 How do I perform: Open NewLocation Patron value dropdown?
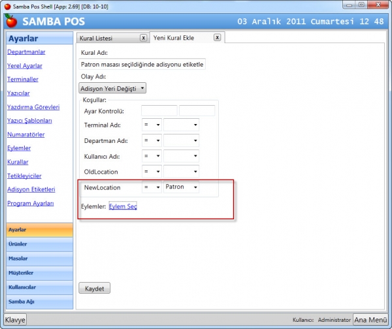pos(181,187)
